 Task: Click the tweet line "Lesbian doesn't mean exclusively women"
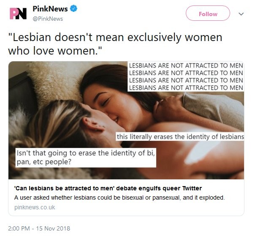coord(115,37)
